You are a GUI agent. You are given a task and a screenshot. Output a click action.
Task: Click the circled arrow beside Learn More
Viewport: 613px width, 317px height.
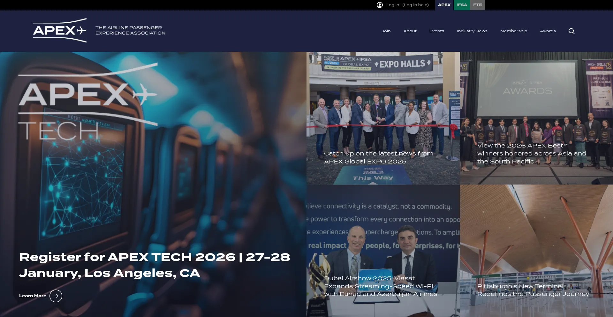pos(56,296)
